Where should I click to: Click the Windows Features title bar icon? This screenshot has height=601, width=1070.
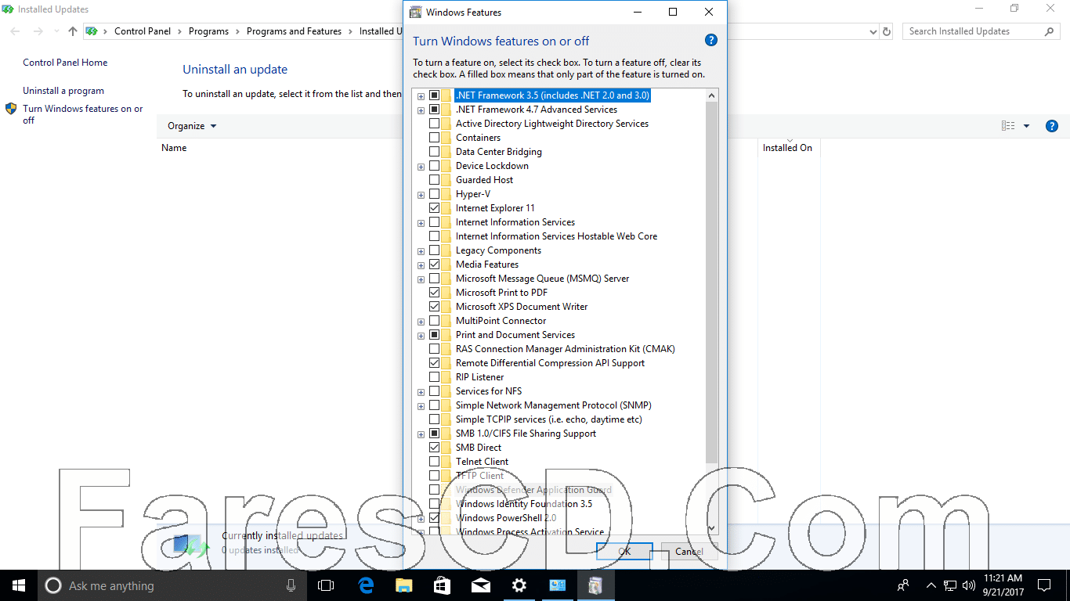tap(416, 12)
